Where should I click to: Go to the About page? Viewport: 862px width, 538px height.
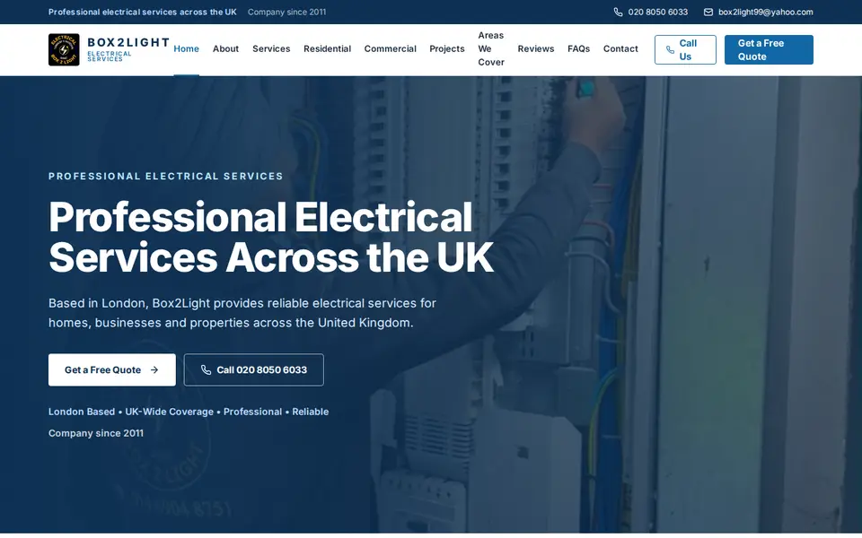pyautogui.click(x=226, y=48)
